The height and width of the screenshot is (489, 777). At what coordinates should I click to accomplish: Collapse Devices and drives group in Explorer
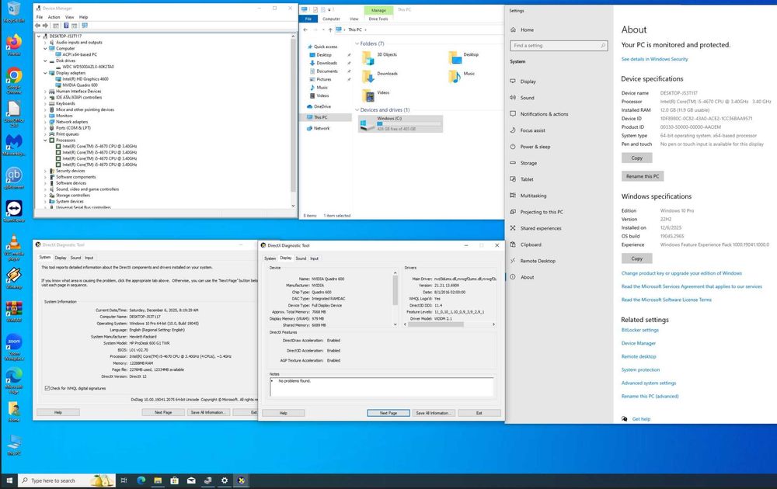click(357, 110)
